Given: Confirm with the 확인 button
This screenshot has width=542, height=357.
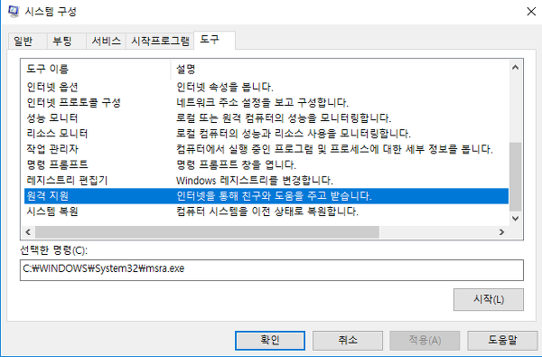Looking at the screenshot, I should click(x=270, y=341).
